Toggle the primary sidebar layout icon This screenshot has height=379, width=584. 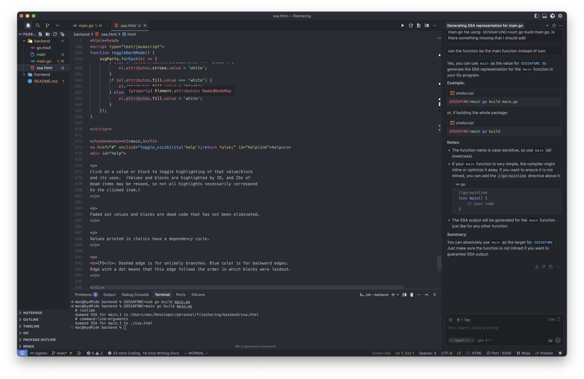pyautogui.click(x=537, y=16)
